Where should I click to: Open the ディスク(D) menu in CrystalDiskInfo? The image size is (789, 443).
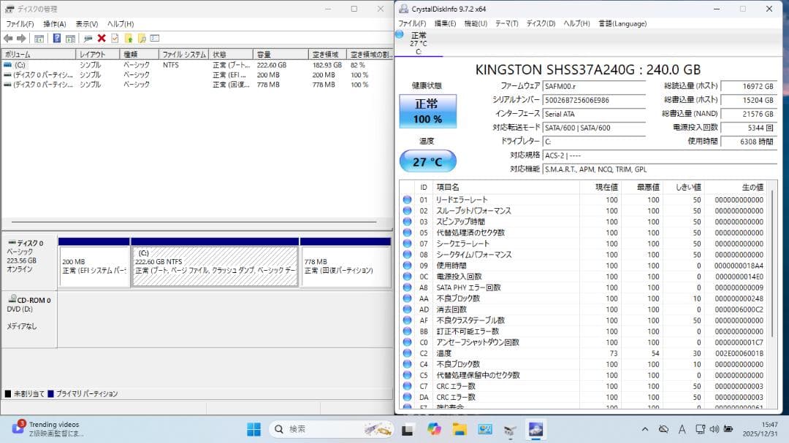[x=540, y=23]
